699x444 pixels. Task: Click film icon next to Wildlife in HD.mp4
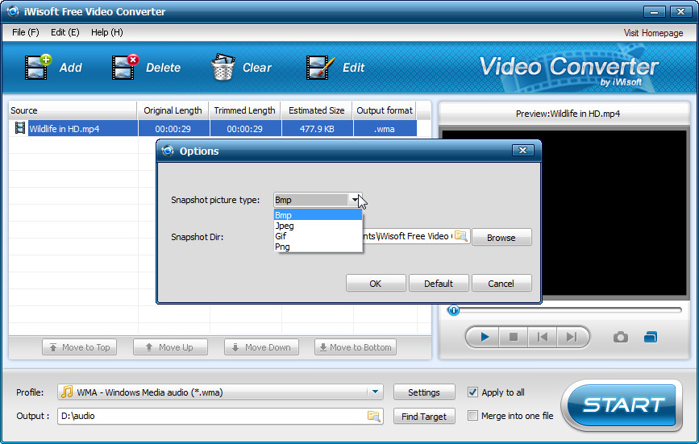pyautogui.click(x=19, y=128)
